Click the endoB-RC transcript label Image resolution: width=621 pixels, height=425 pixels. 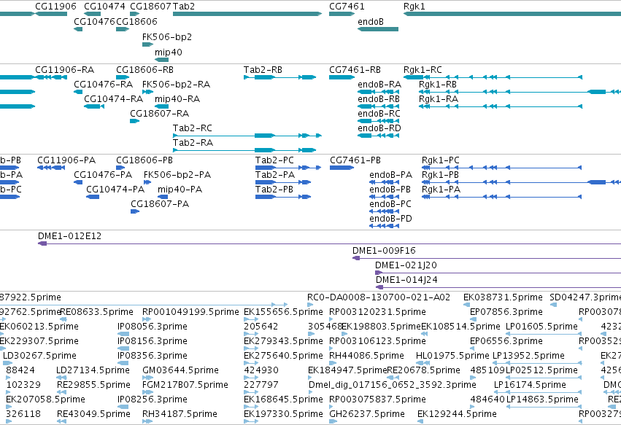[x=379, y=114]
